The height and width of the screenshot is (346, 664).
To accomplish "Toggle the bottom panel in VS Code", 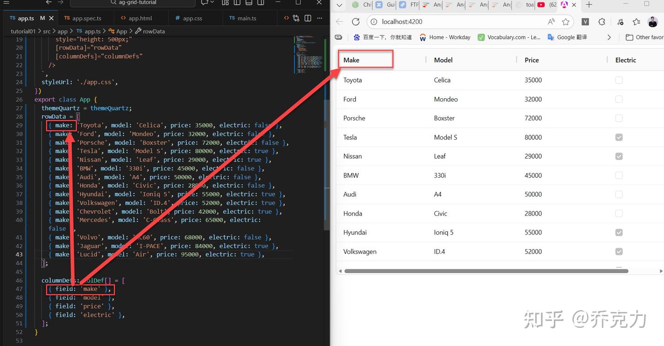I will (x=249, y=2).
